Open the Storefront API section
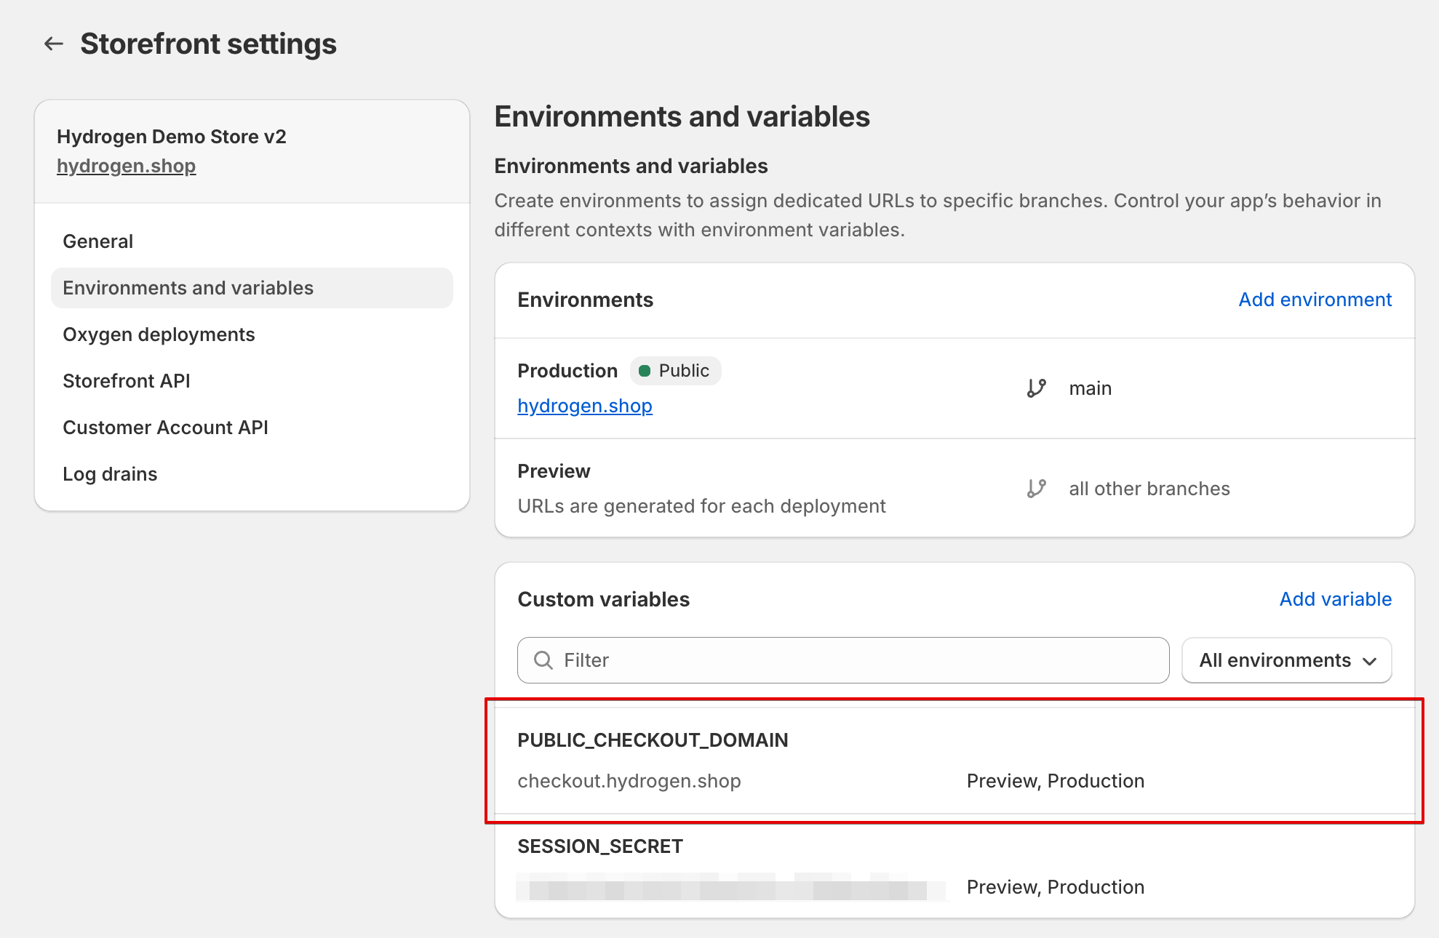This screenshot has height=938, width=1439. (126, 380)
